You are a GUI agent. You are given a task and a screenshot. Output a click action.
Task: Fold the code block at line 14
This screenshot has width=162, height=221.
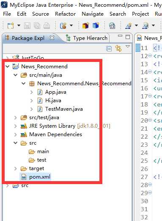150,71
